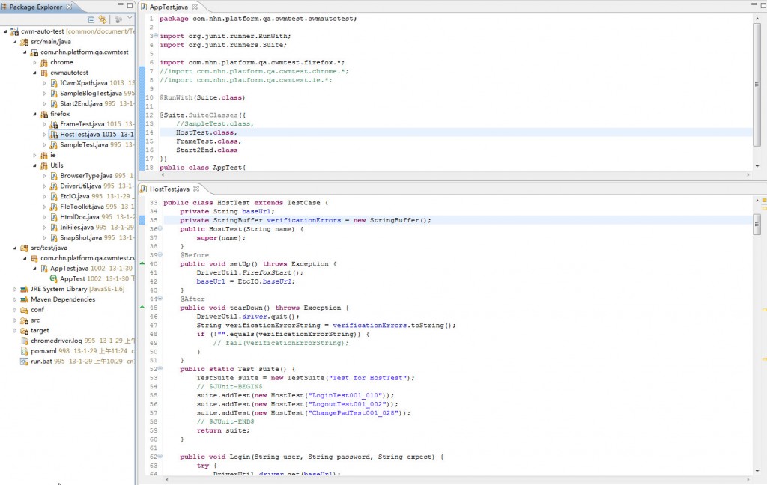Click the ICwmXpath.java file icon

(54, 83)
